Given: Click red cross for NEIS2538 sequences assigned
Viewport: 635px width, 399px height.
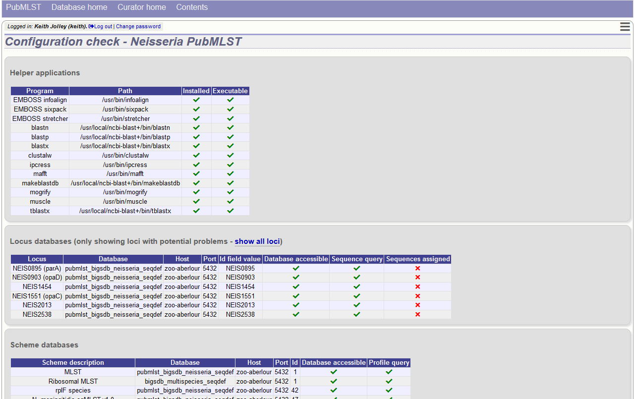Looking at the screenshot, I should pyautogui.click(x=418, y=314).
